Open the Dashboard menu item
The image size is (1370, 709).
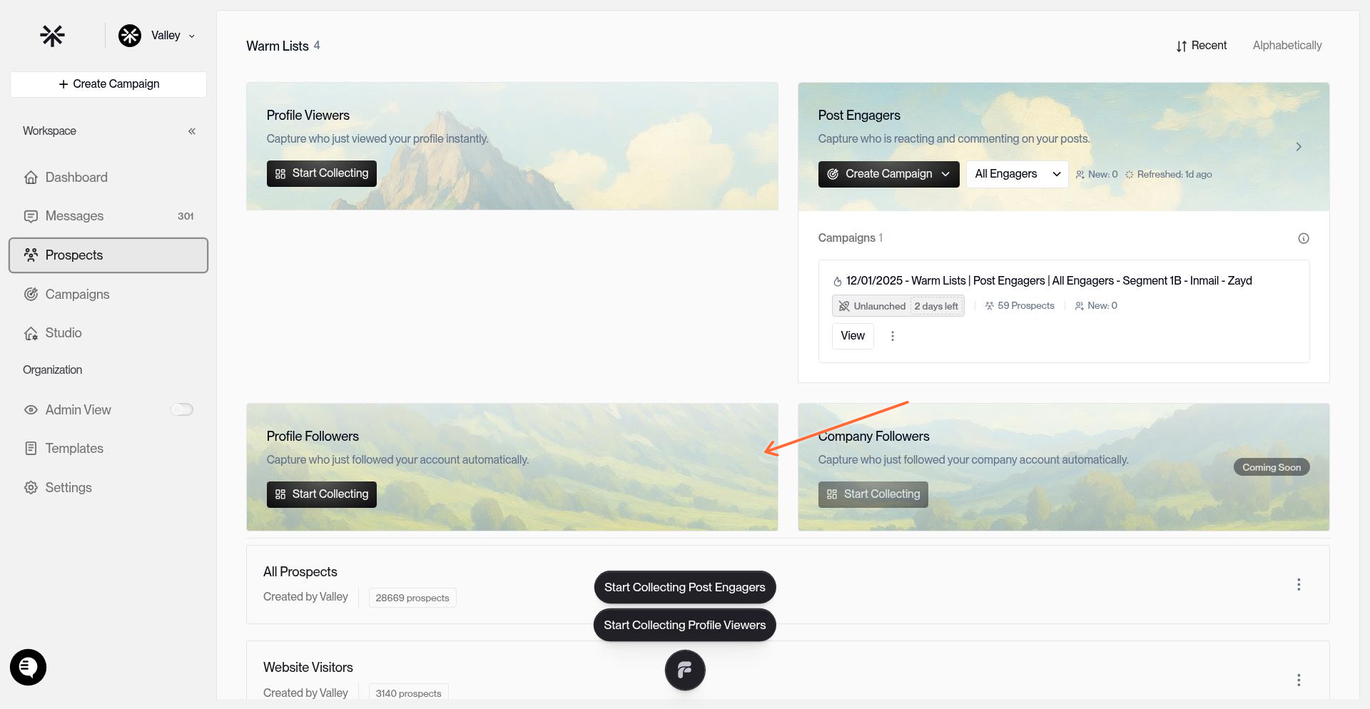(108, 177)
